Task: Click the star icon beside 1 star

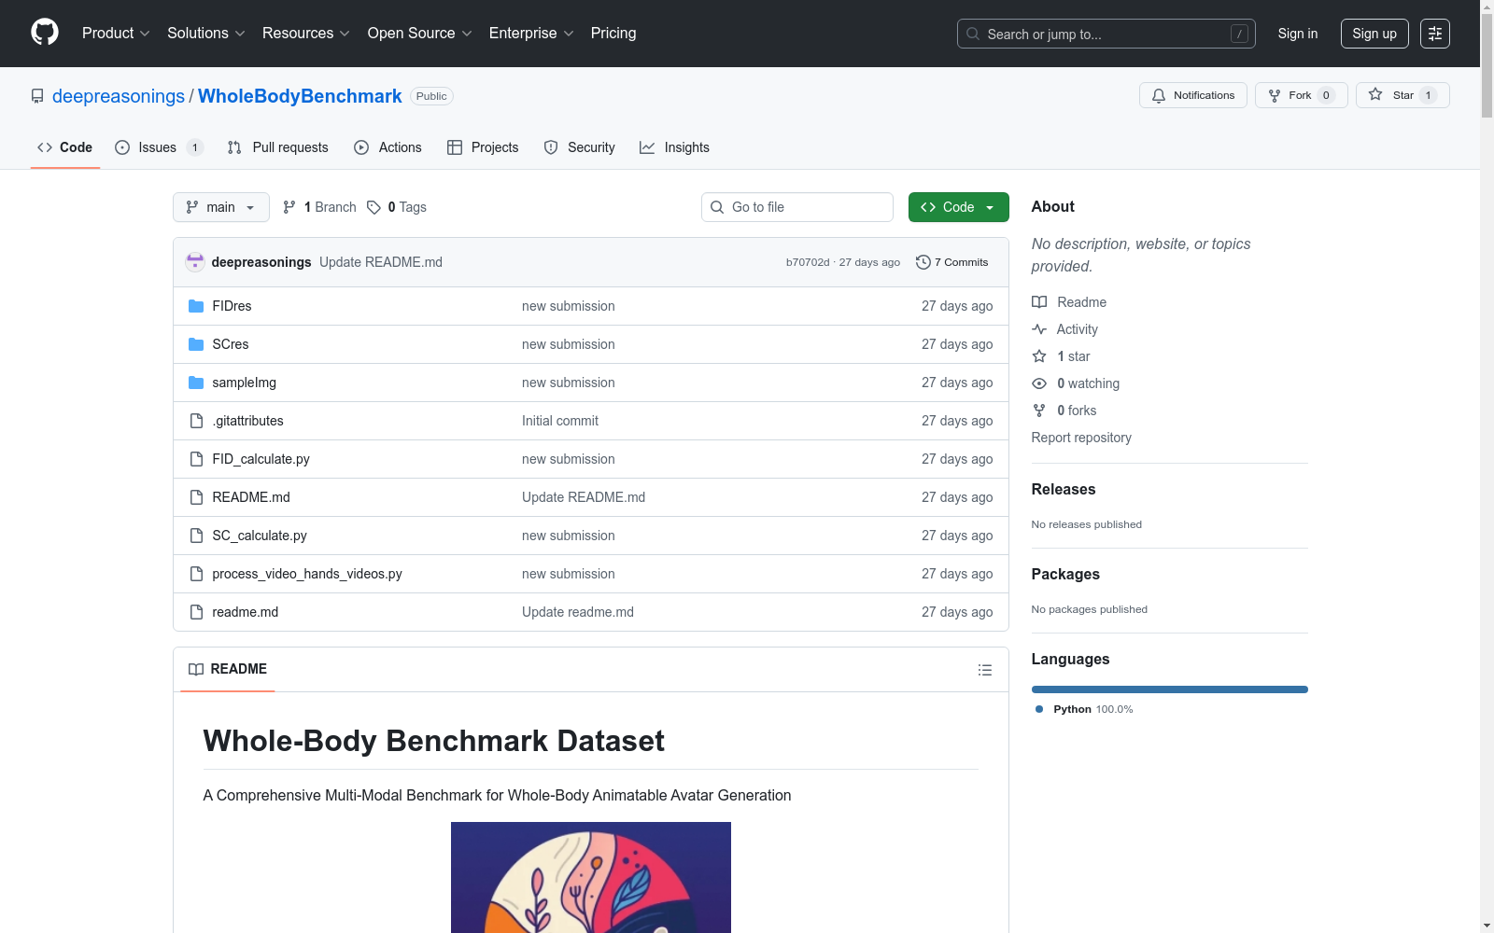Action: pos(1039,356)
